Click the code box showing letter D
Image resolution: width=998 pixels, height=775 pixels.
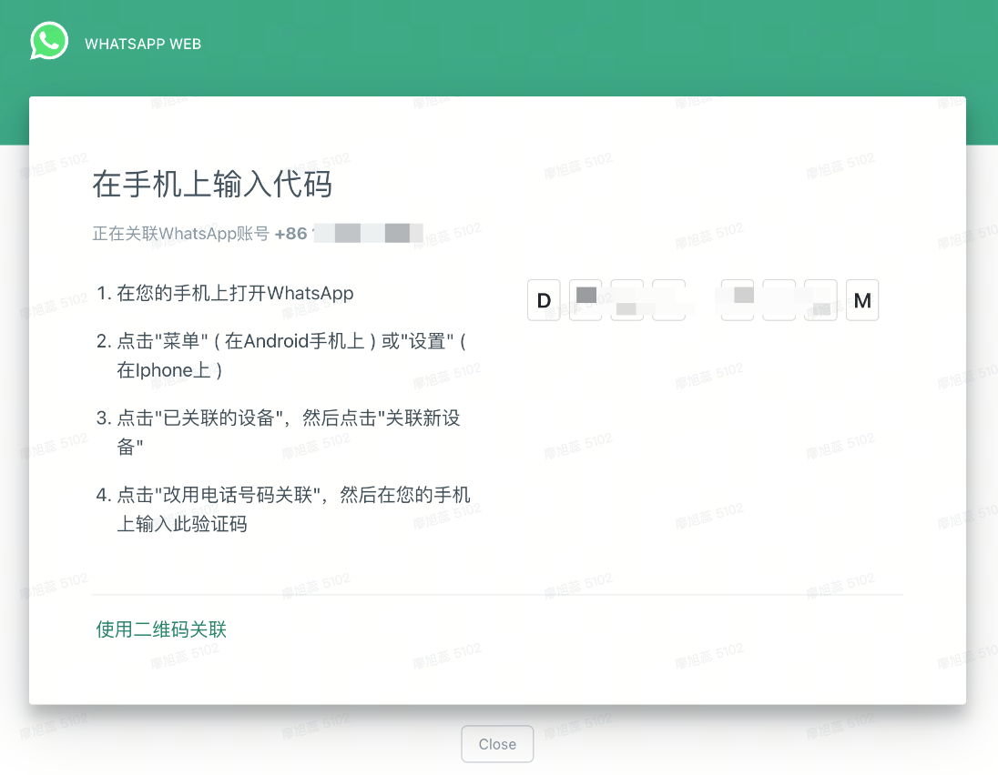click(544, 300)
